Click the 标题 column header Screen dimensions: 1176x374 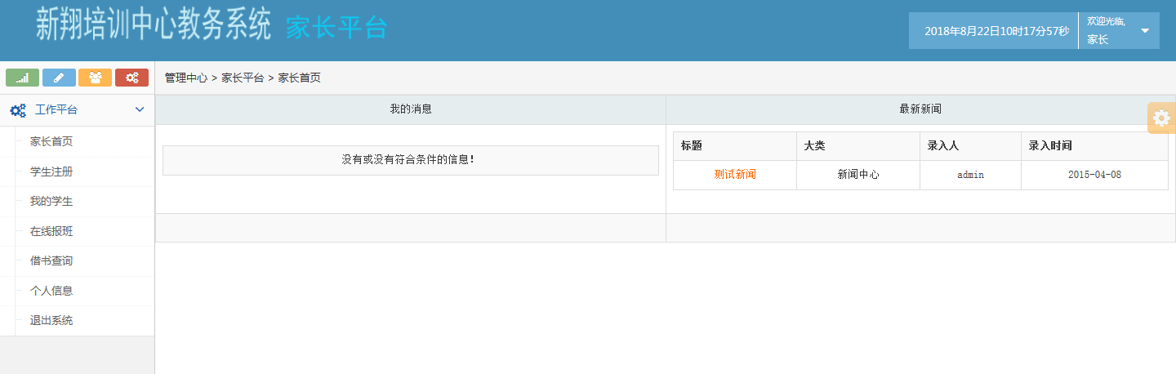(x=692, y=146)
